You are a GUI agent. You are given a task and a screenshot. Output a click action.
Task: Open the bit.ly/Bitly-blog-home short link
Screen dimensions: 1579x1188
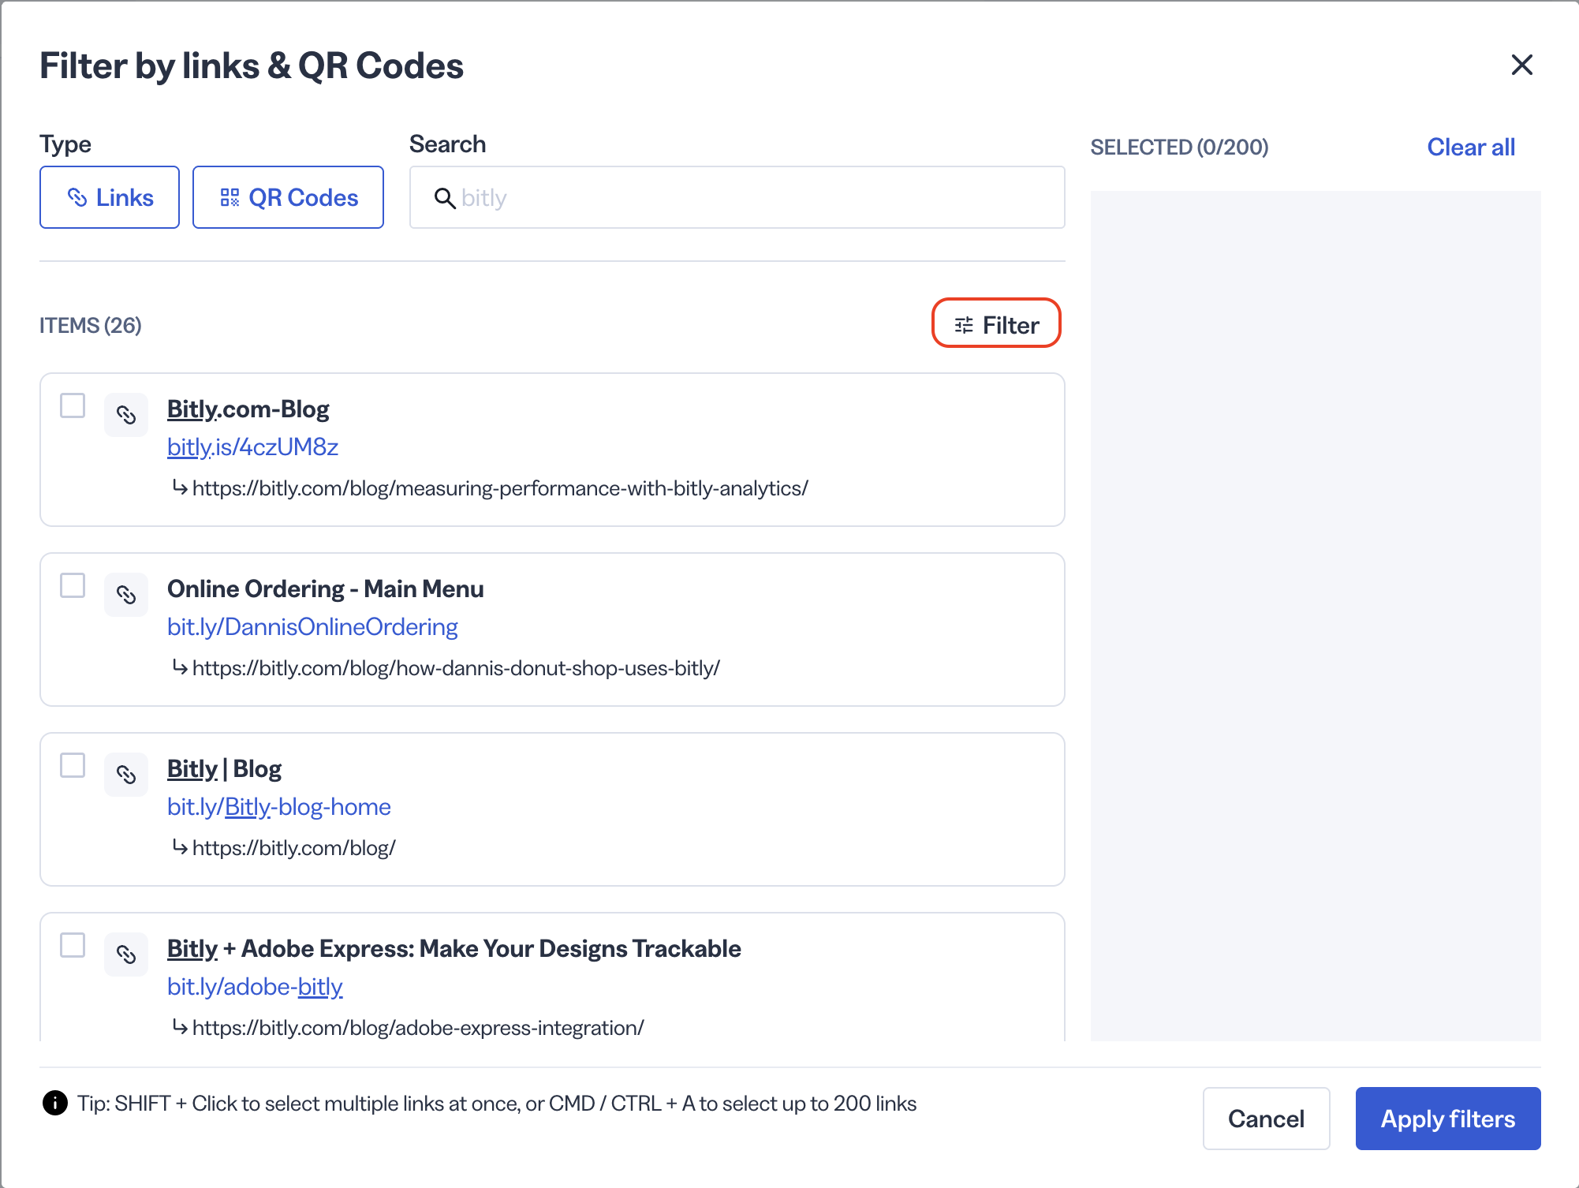[279, 807]
